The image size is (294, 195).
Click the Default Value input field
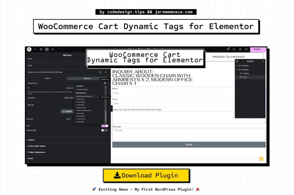tap(84, 83)
